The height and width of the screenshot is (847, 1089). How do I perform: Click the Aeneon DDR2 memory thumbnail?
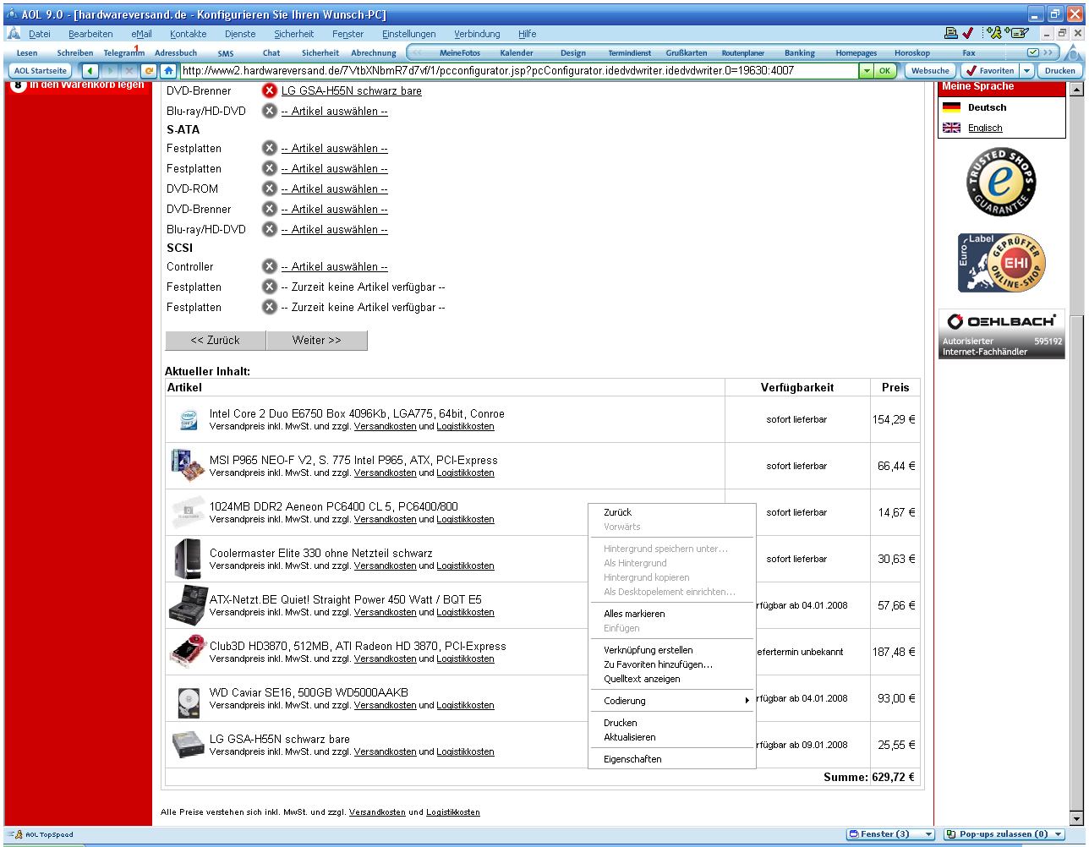(187, 512)
